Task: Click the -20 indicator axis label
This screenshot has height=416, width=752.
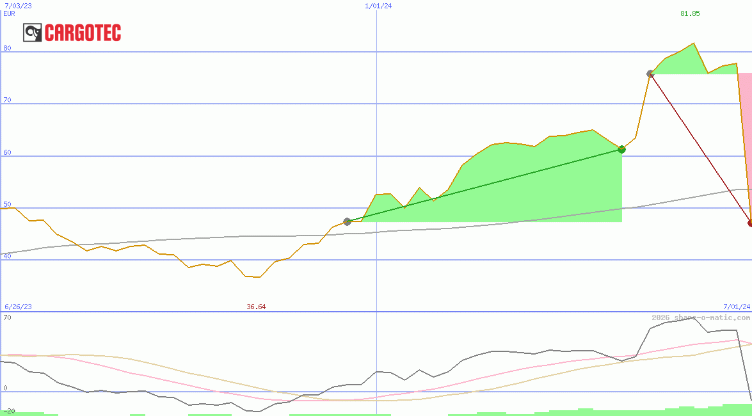Action: (9, 412)
